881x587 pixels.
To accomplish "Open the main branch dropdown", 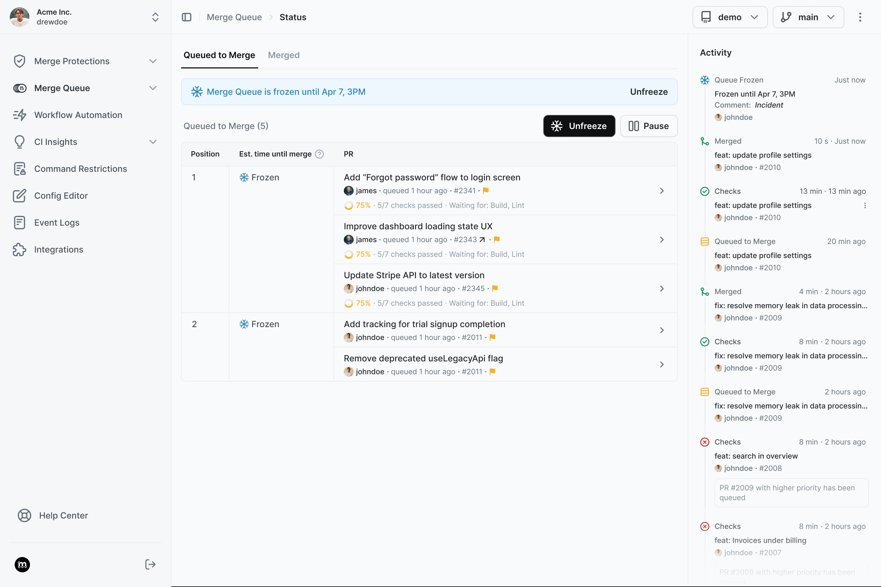I will click(x=808, y=17).
